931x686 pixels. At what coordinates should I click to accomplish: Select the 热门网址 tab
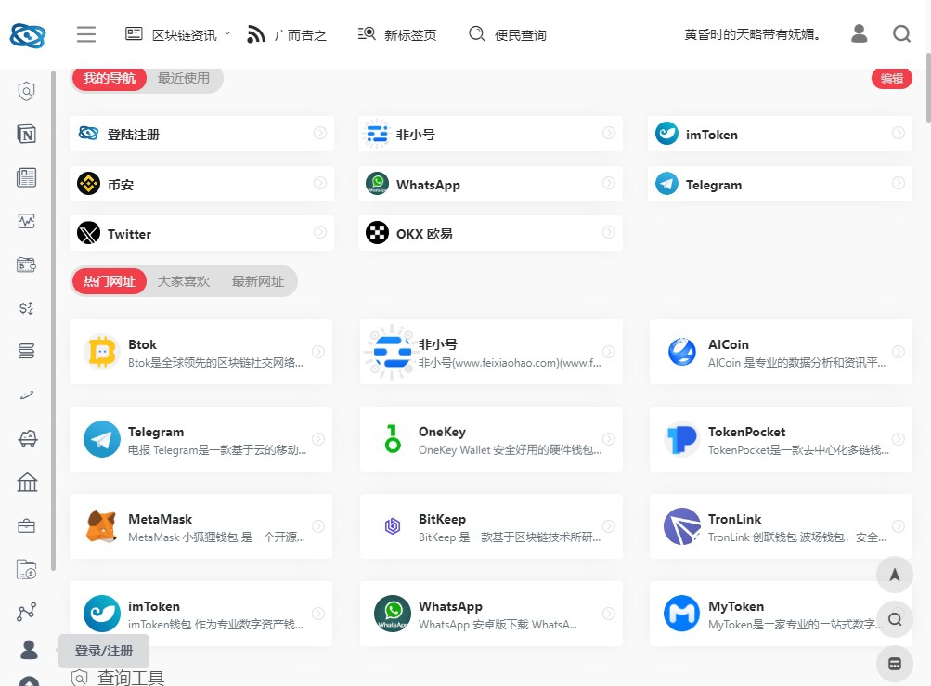pos(110,281)
